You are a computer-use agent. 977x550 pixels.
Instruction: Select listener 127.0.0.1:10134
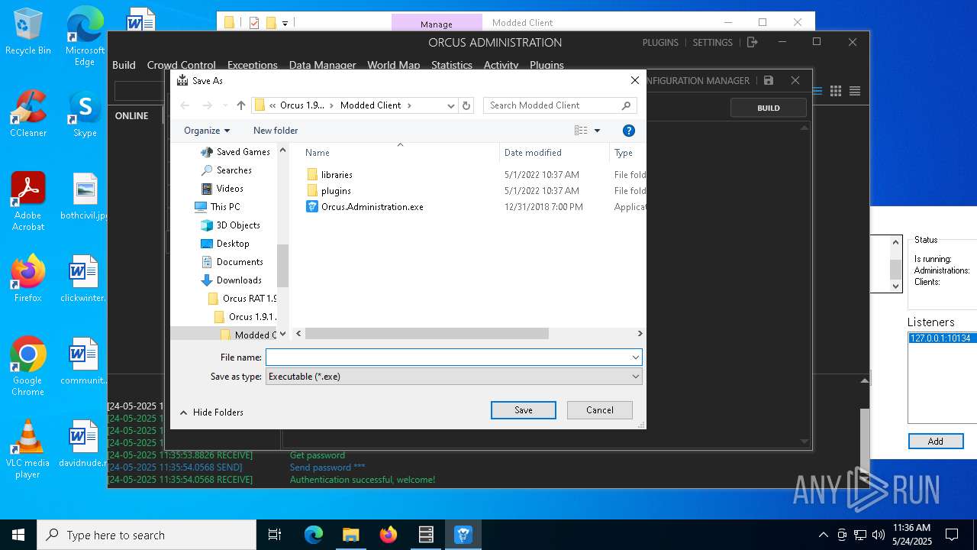coord(940,338)
